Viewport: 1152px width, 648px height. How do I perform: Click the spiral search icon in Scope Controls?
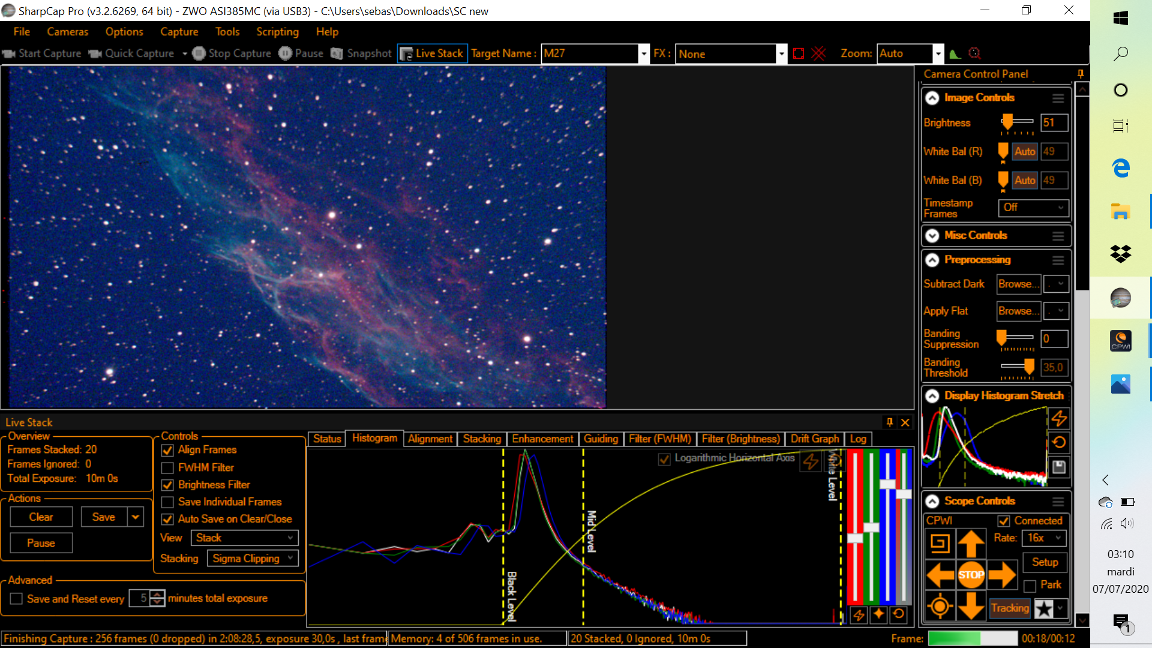[x=940, y=544]
